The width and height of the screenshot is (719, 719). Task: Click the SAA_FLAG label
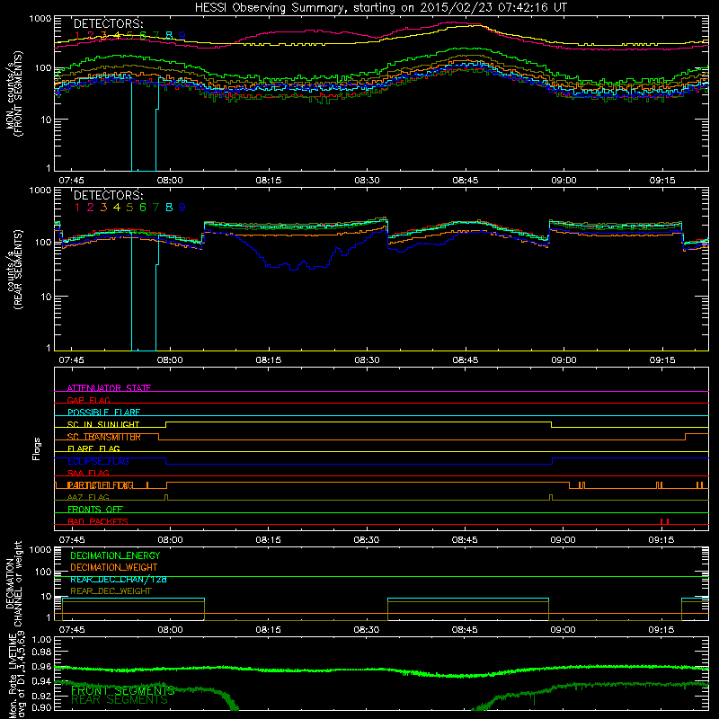tap(88, 473)
